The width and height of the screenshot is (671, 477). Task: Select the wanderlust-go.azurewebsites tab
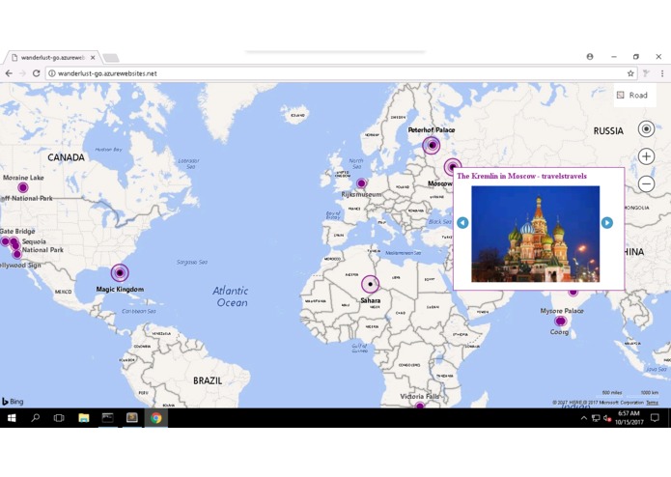[x=53, y=57]
